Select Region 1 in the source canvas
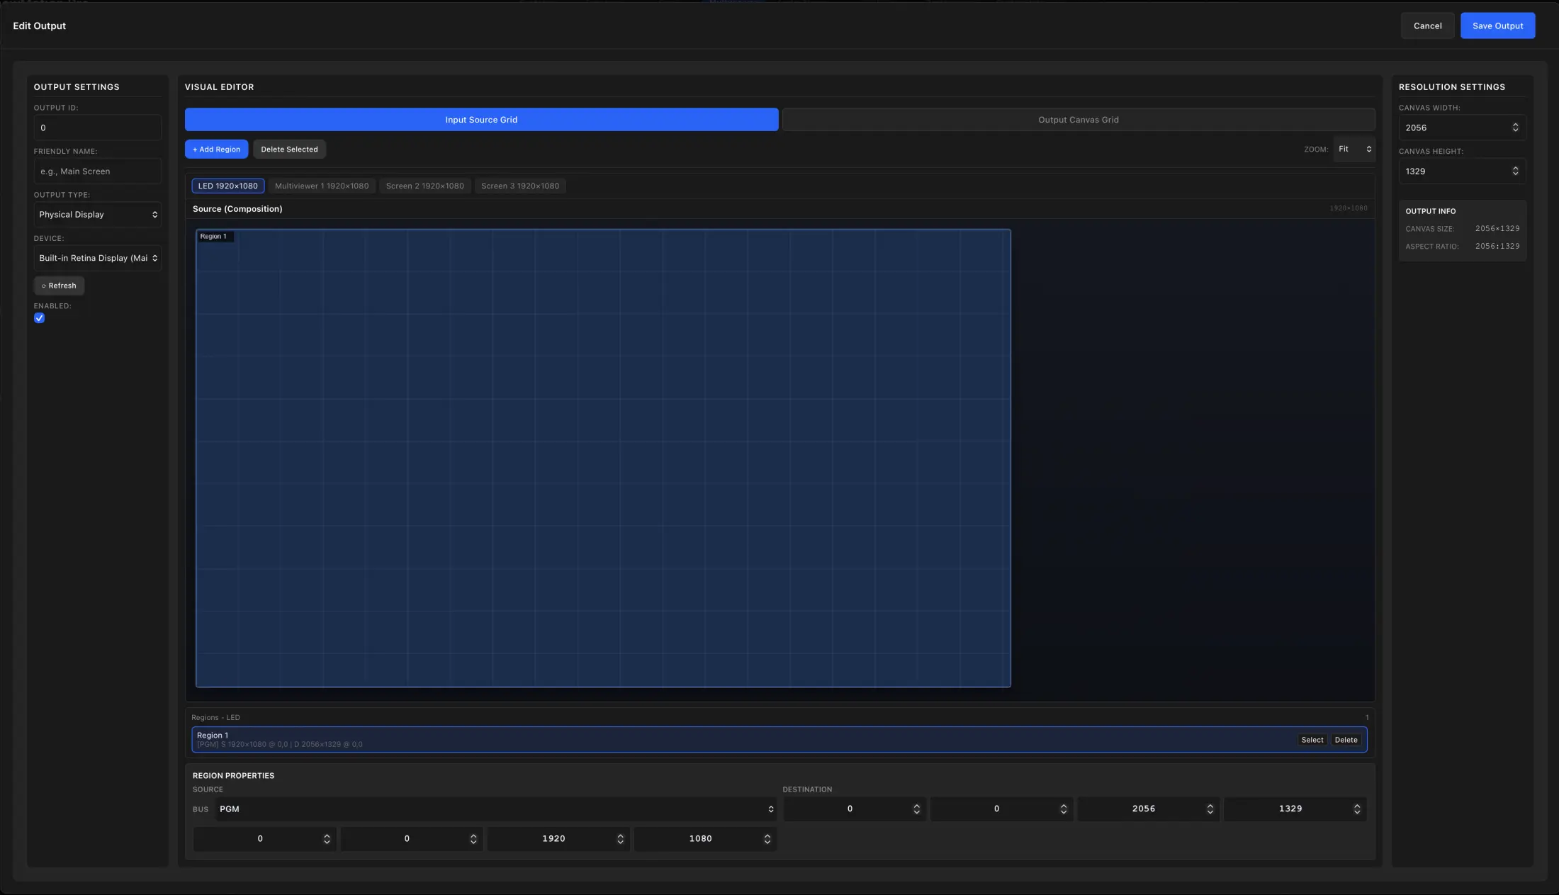 tap(603, 458)
